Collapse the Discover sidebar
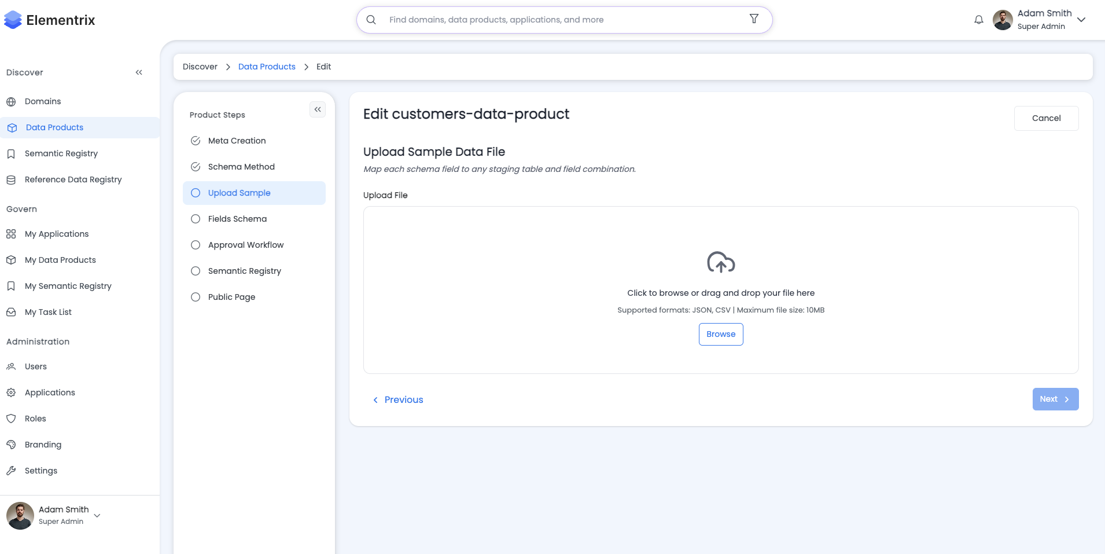Image resolution: width=1105 pixels, height=554 pixels. [139, 72]
